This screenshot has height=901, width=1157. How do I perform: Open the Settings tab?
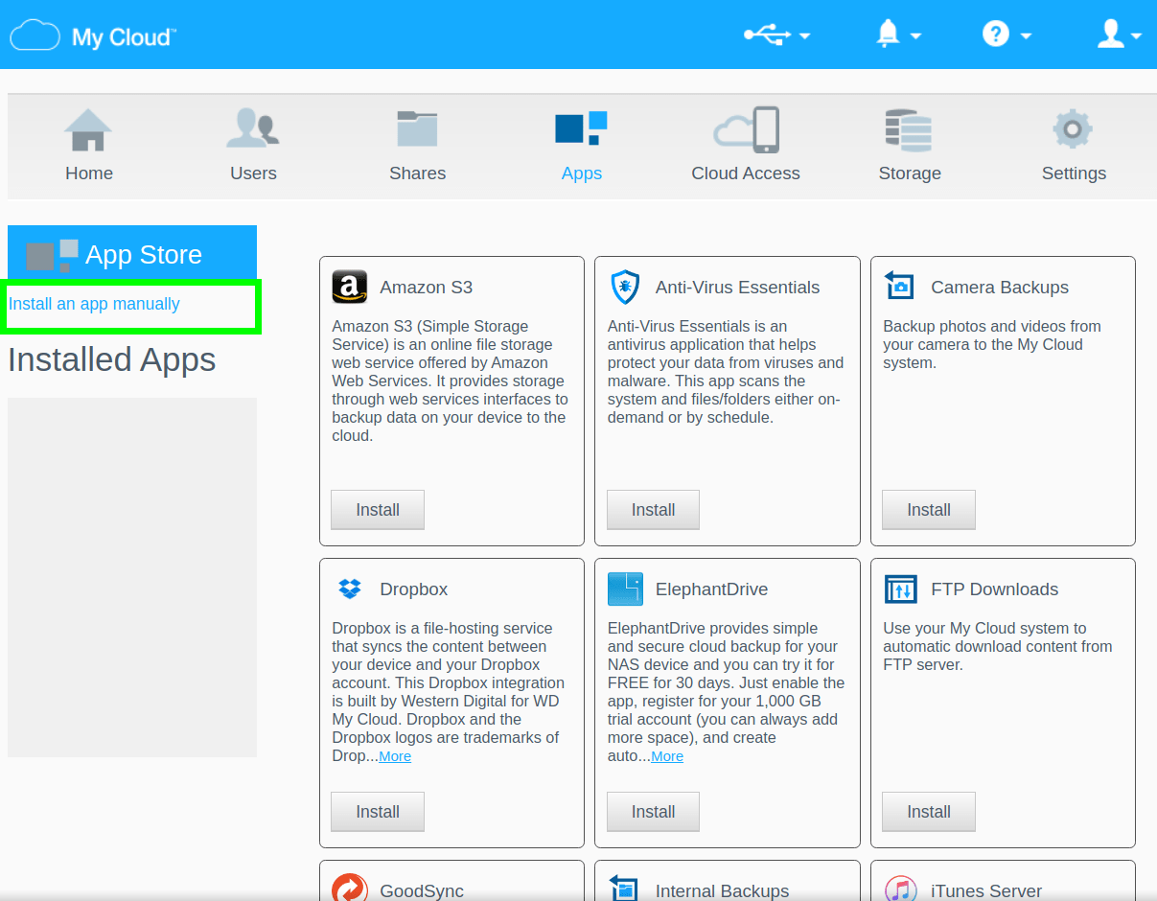click(x=1074, y=146)
